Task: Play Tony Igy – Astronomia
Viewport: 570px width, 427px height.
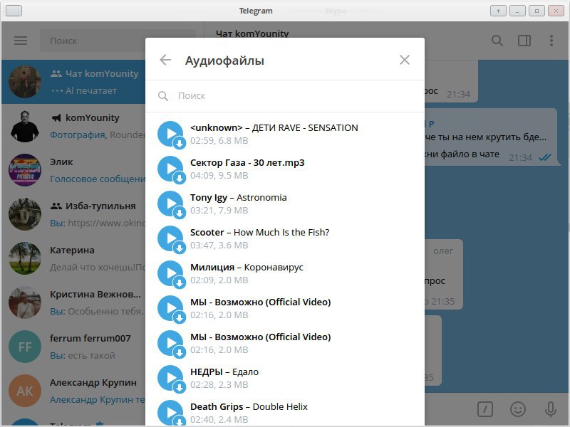Action: pos(170,204)
